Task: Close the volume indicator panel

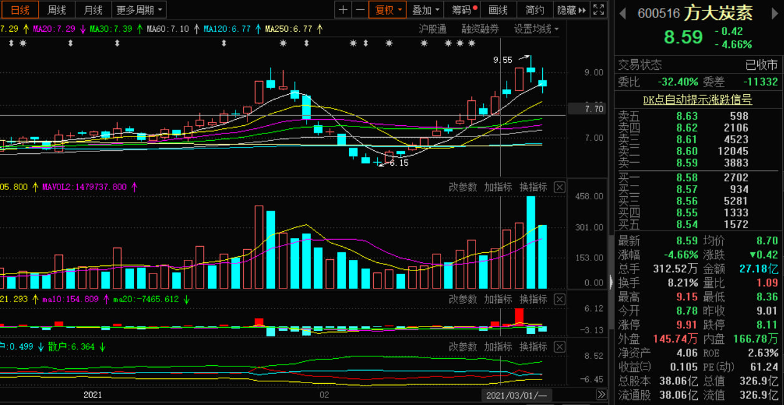Action: [x=560, y=188]
